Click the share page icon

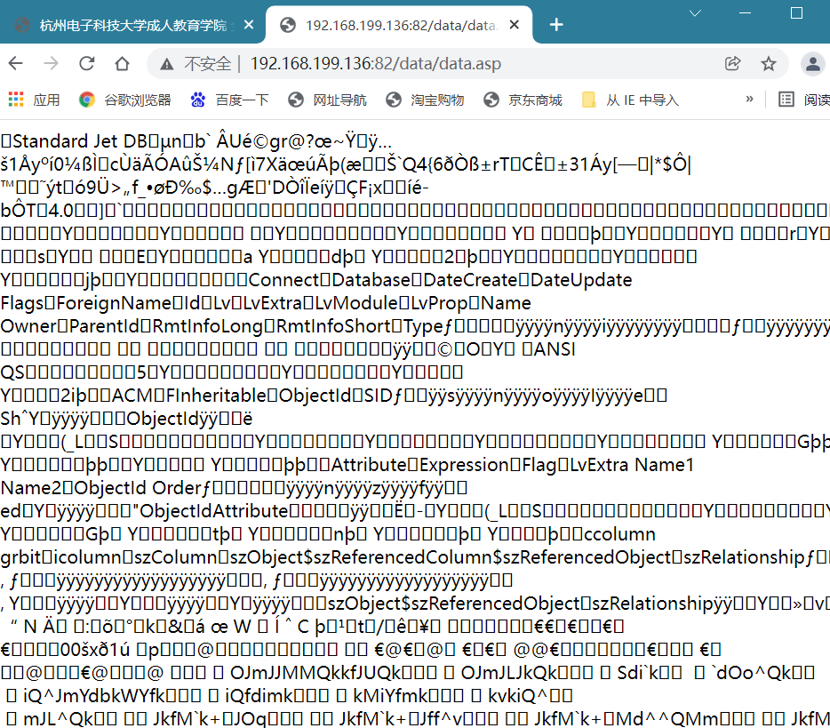pos(732,63)
